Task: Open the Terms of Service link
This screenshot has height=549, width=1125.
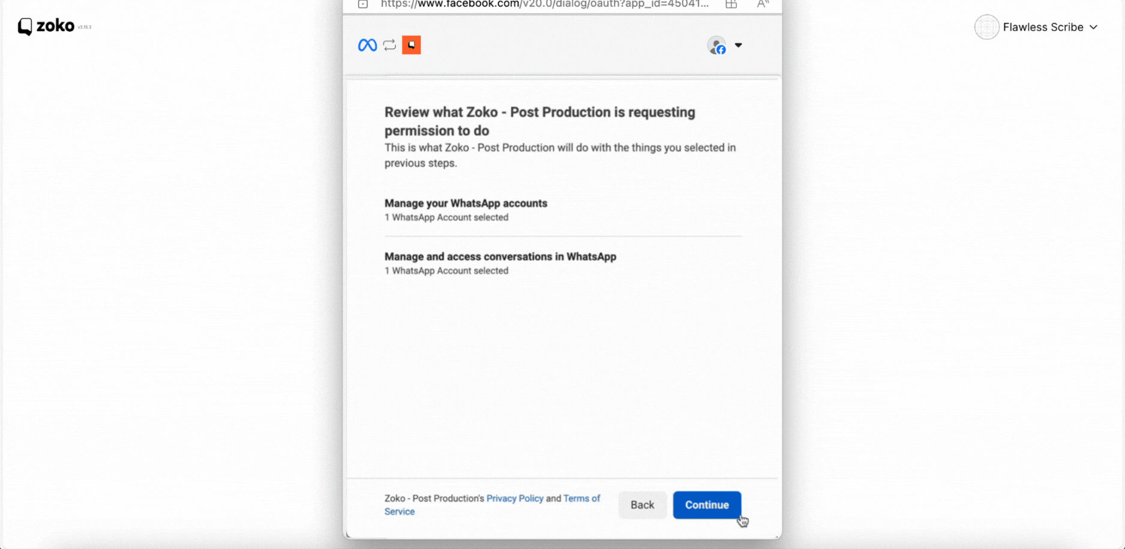Action: click(492, 505)
